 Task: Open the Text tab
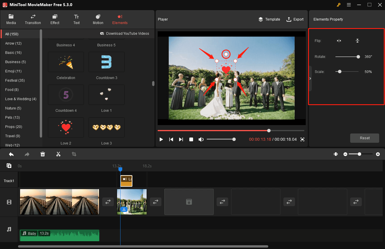[76, 19]
